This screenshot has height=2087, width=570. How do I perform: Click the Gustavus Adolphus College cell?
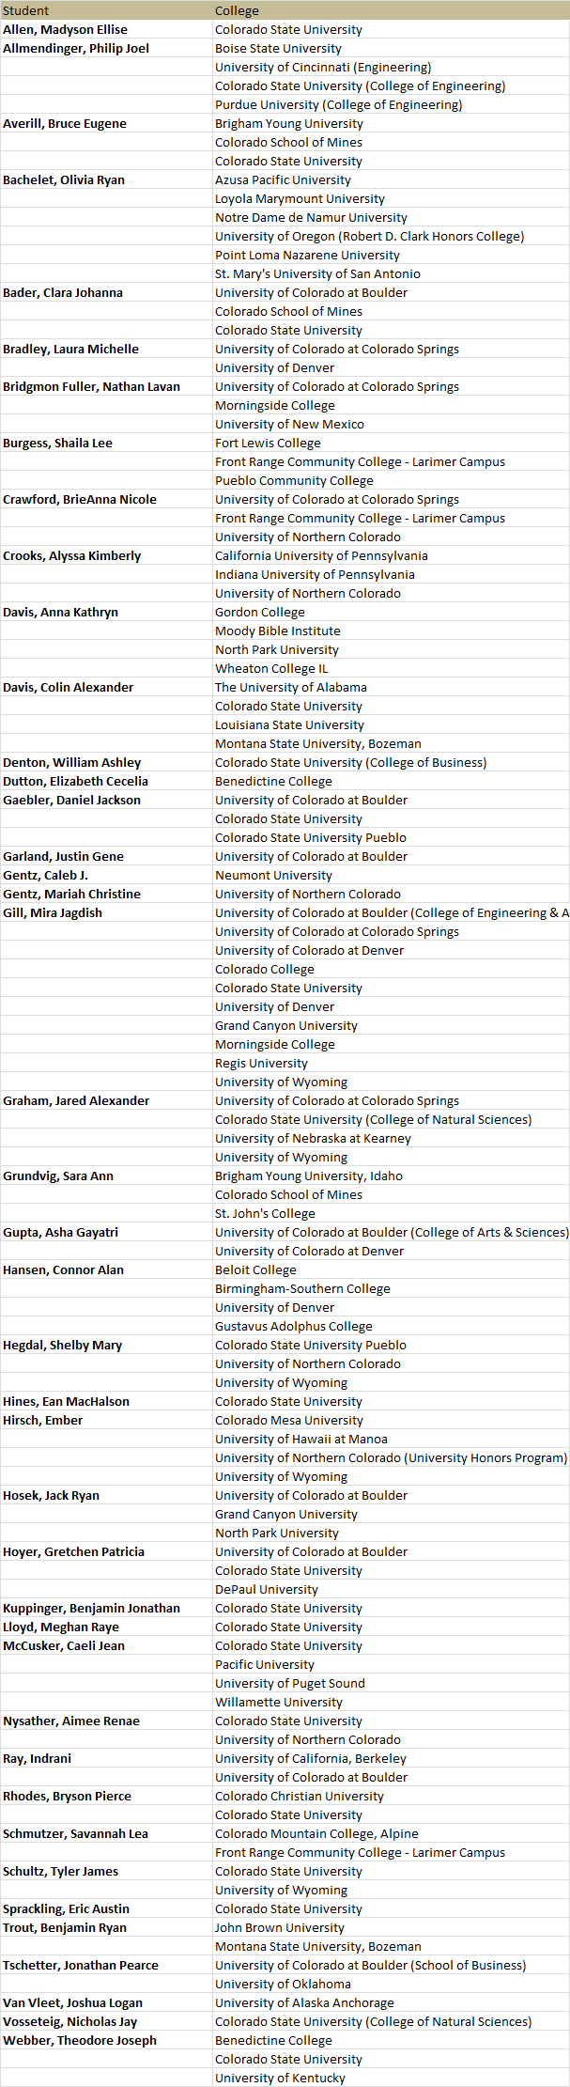click(x=294, y=1326)
